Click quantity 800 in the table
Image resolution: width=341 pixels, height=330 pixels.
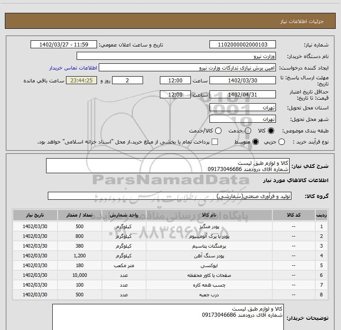80,236
